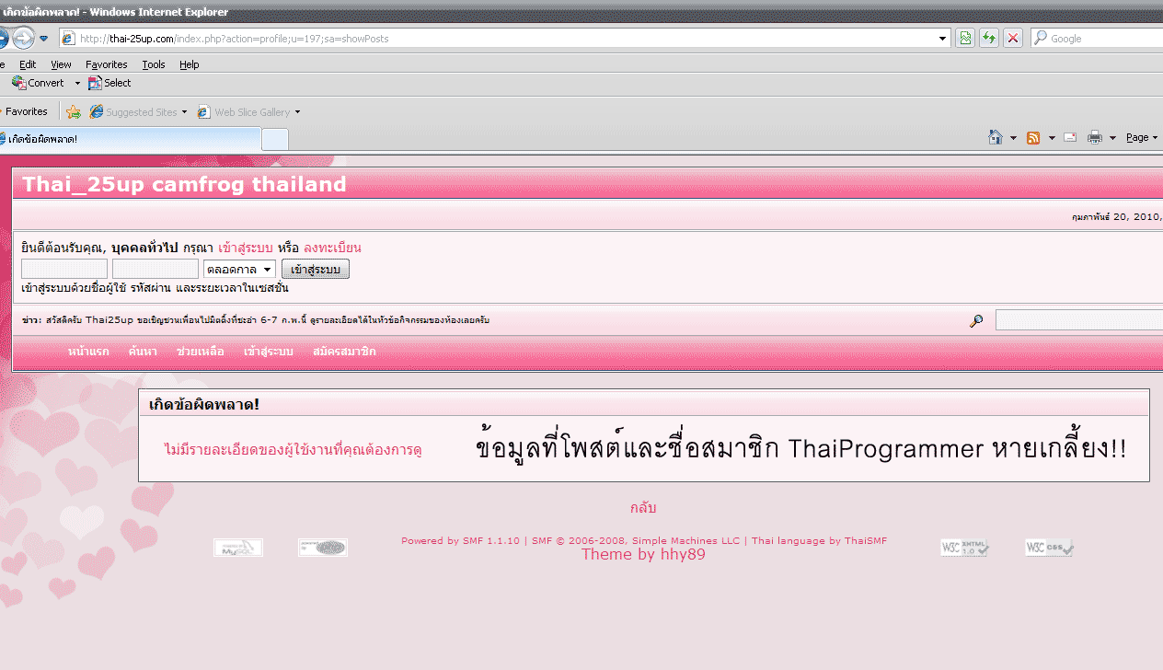1163x670 pixels.
Task: Click the ลงทะเบียน register link
Action: coord(332,248)
